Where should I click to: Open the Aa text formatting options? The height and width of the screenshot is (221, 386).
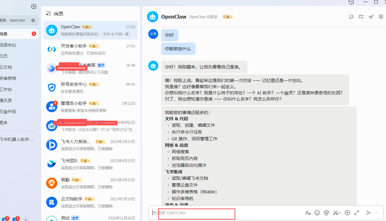[308, 212]
